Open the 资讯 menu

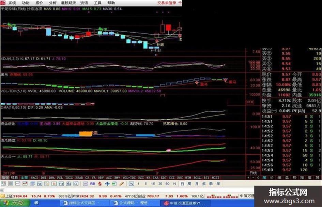(x=84, y=3)
